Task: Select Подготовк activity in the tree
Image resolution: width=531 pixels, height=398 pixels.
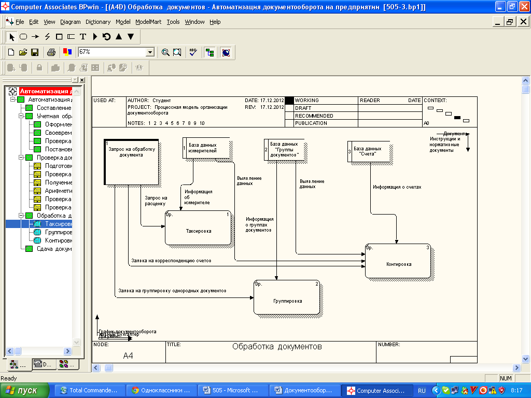Action: [58, 166]
